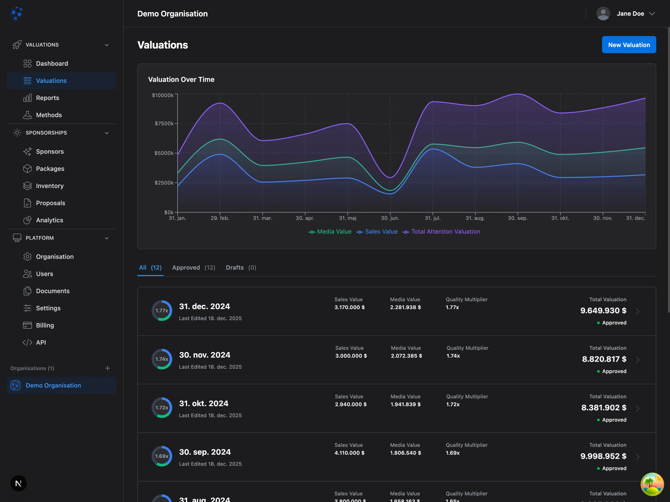The height and width of the screenshot is (502, 670).
Task: Click the Sponsors sparkle icon
Action: point(27,151)
